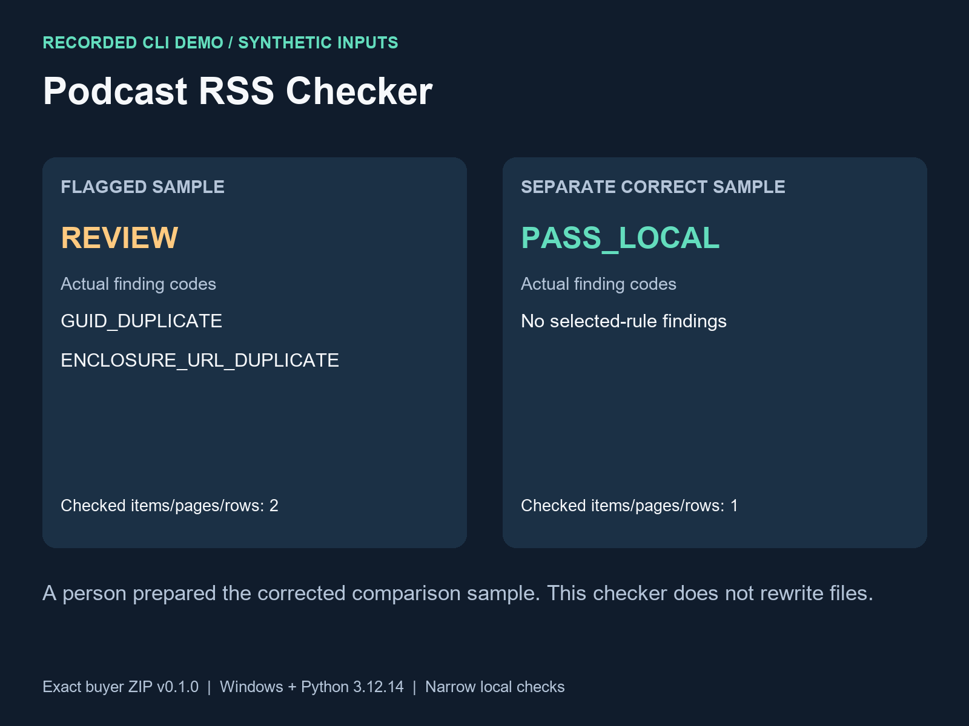Click the 'Podcast RSS Checker' title
969x726 pixels.
point(237,91)
